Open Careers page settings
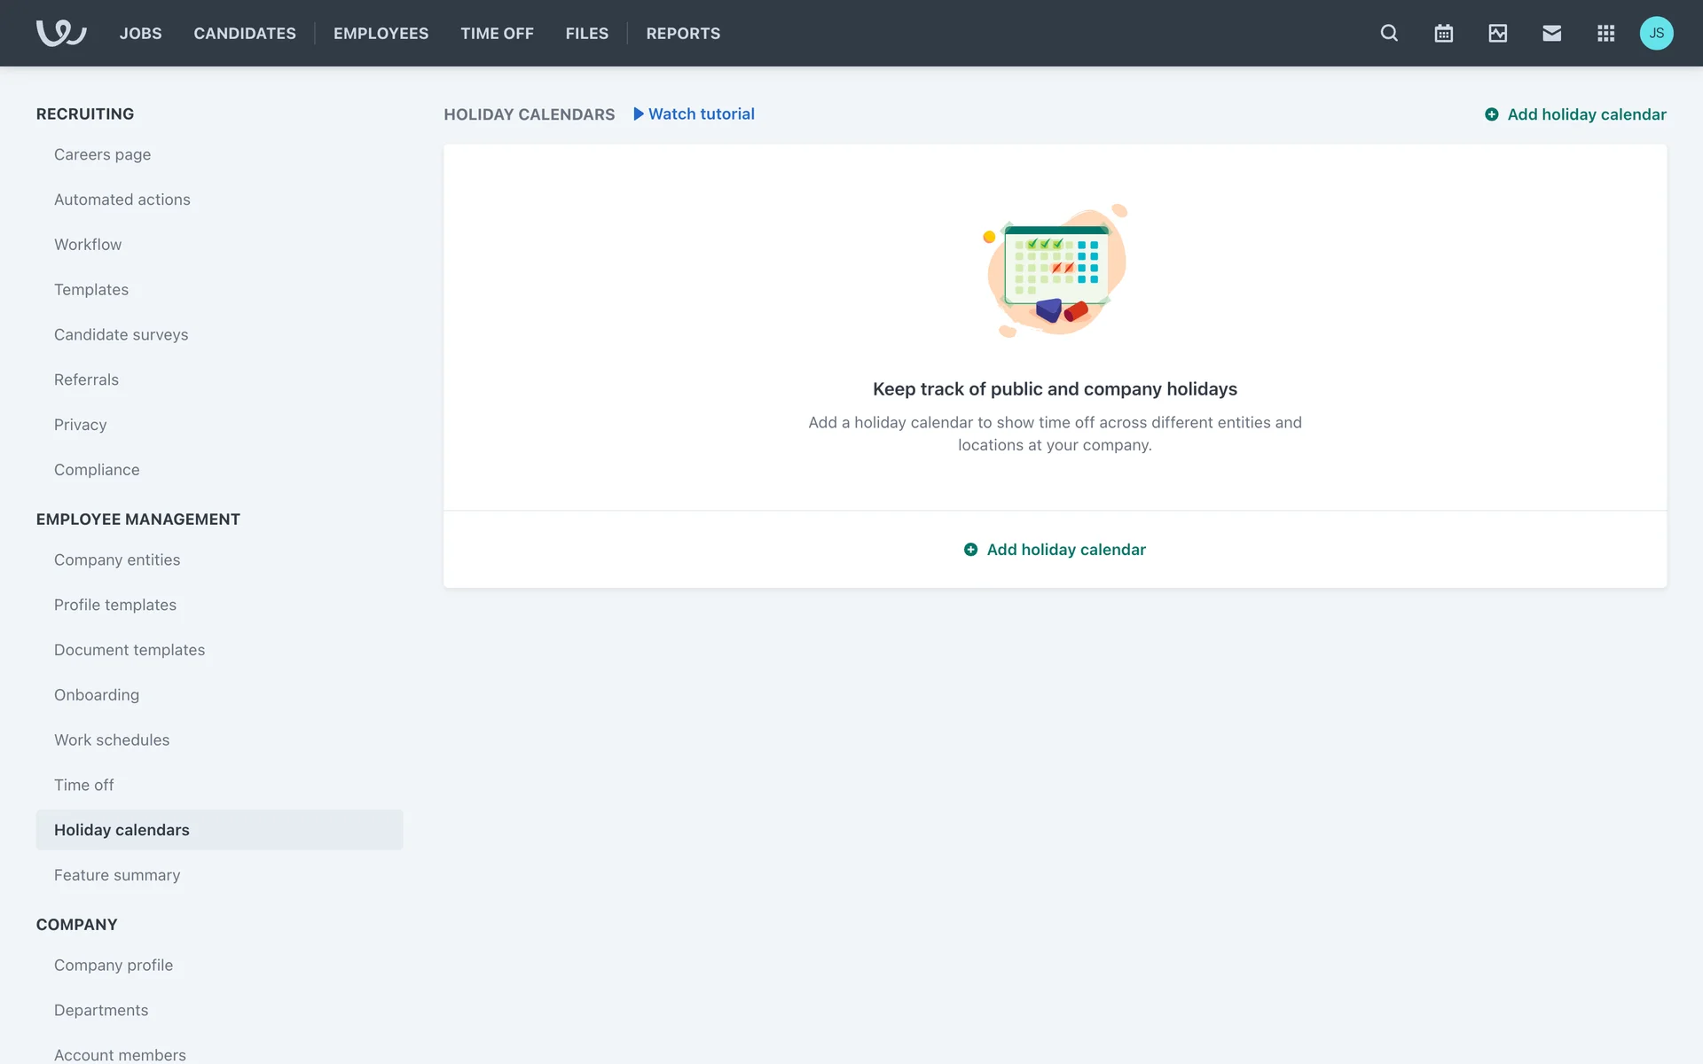 tap(102, 154)
